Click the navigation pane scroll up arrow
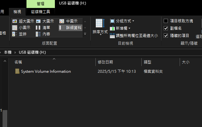The height and width of the screenshot is (127, 202). (x=5, y=61)
